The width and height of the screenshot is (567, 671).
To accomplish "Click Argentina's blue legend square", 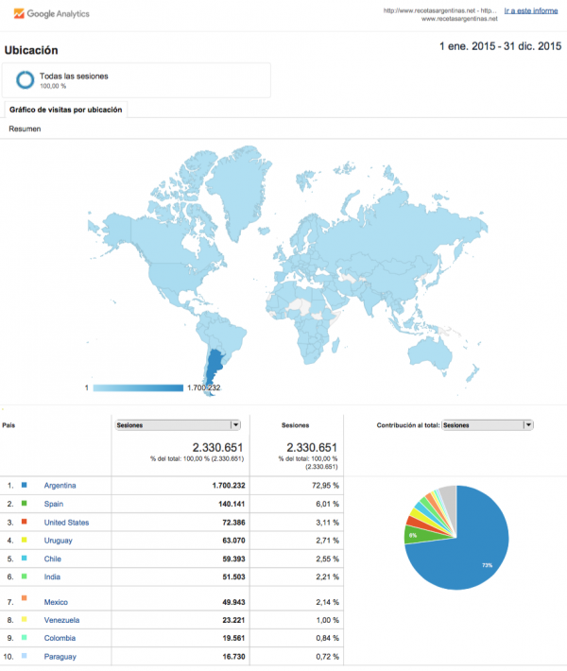I will 25,486.
